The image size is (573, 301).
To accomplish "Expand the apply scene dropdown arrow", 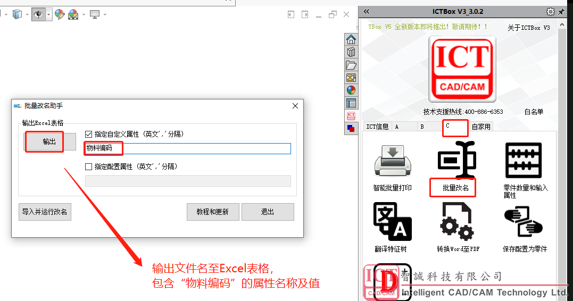I will pyautogui.click(x=84, y=14).
